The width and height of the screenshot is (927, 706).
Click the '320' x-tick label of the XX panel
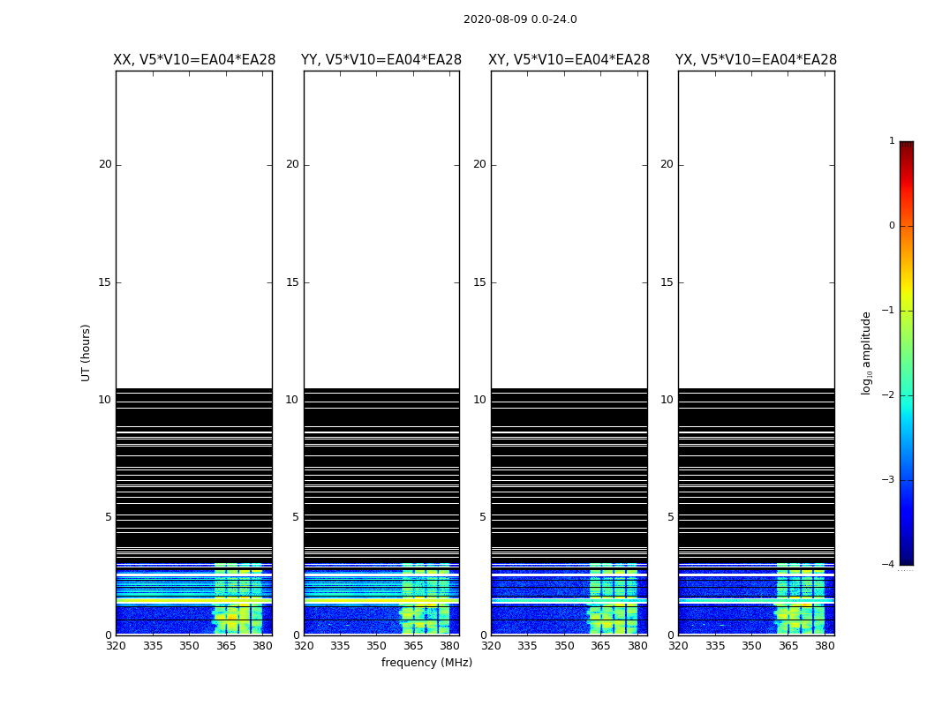pyautogui.click(x=117, y=646)
